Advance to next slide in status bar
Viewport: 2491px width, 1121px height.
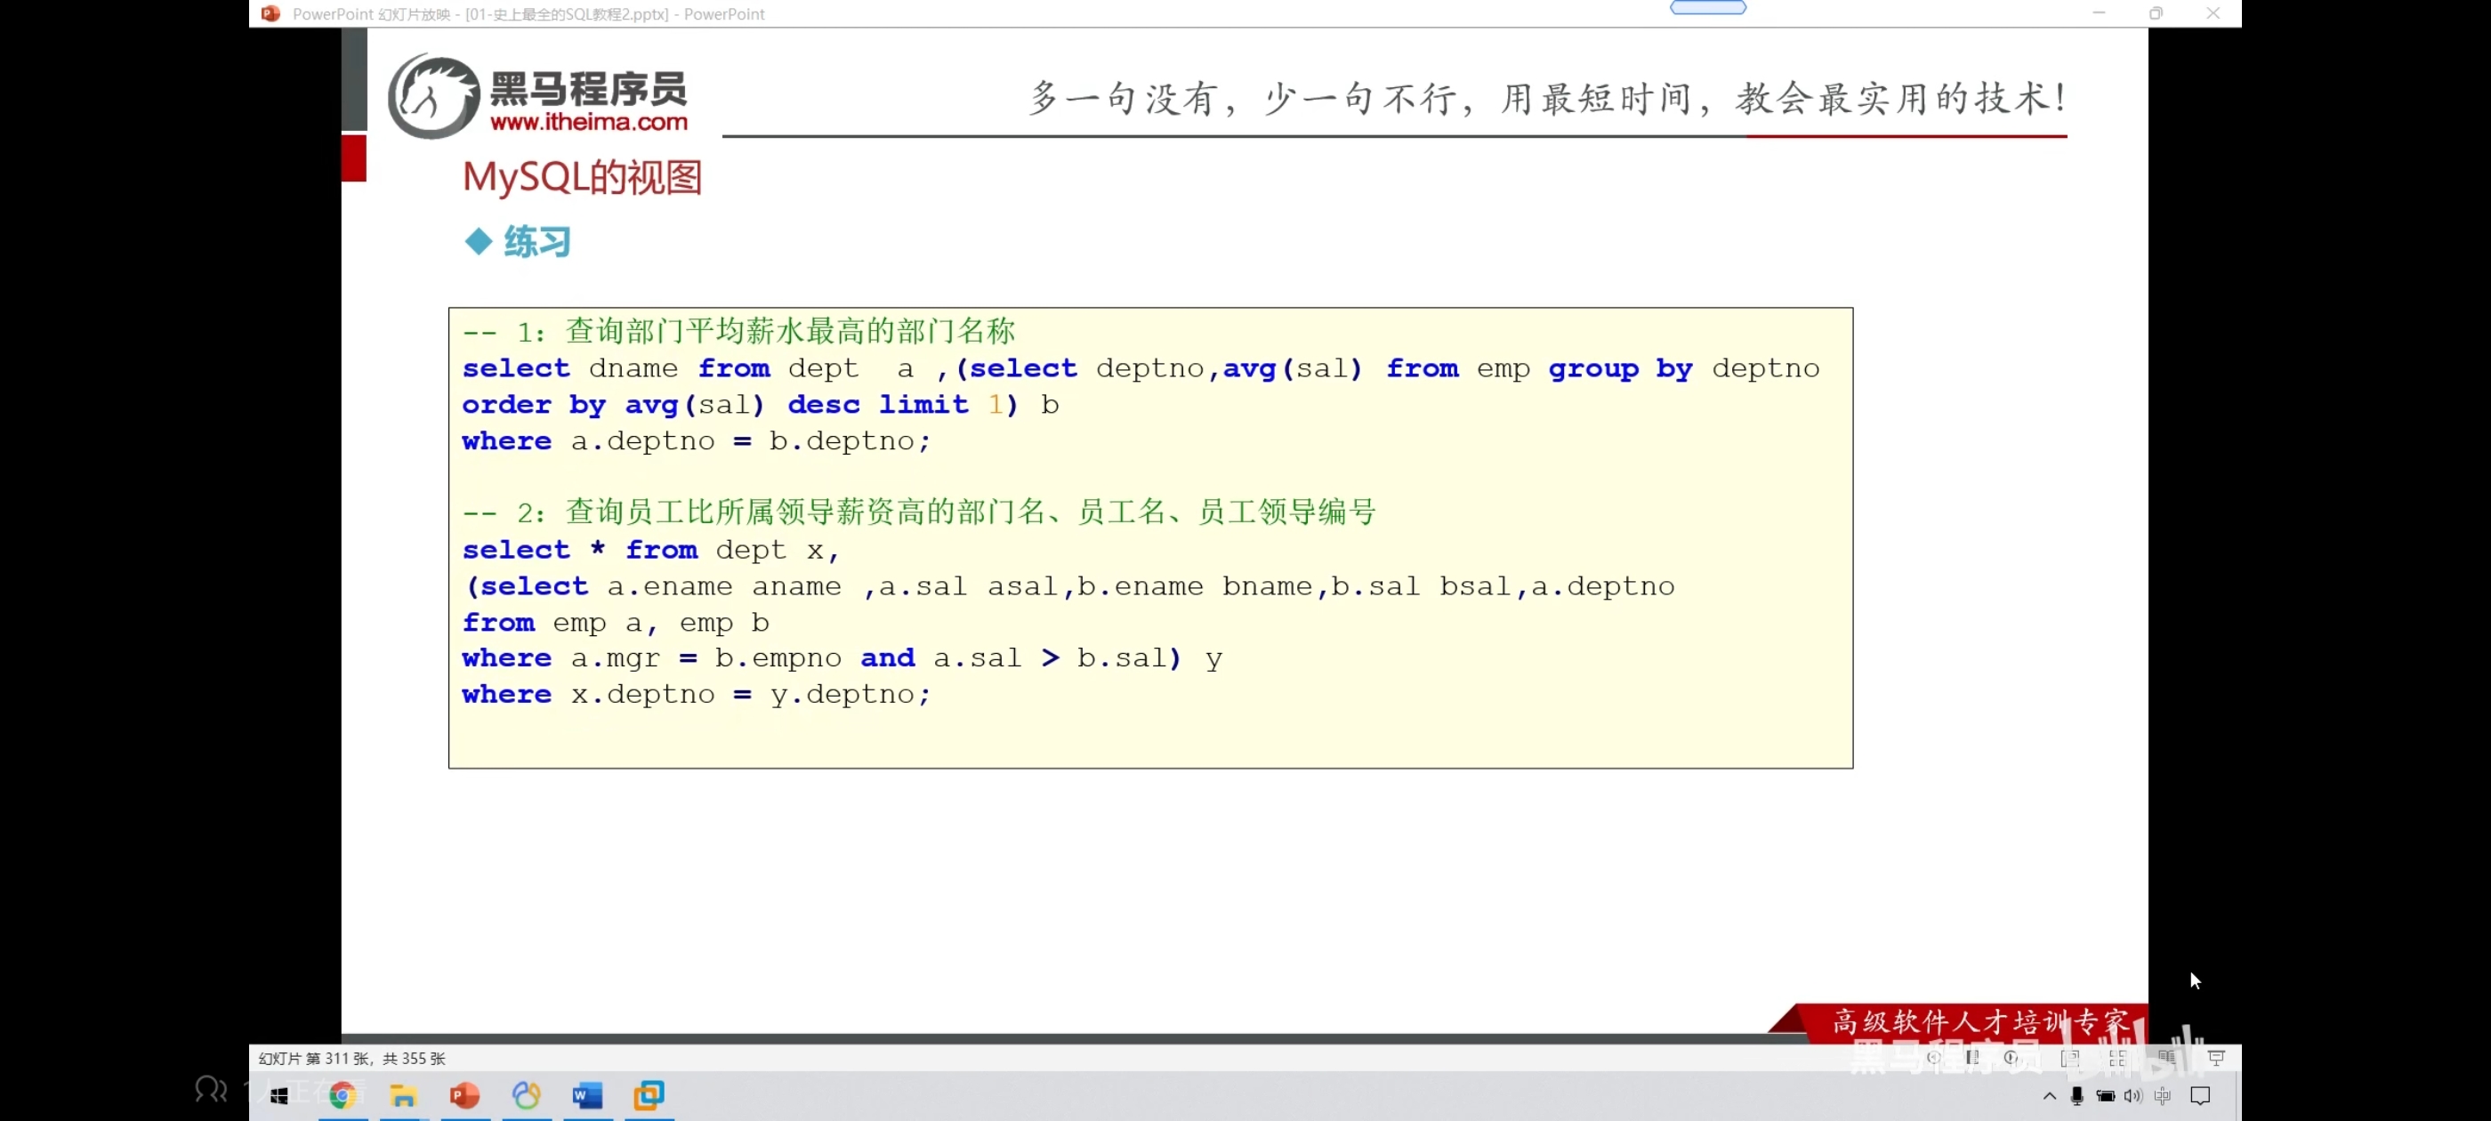tap(2011, 1057)
